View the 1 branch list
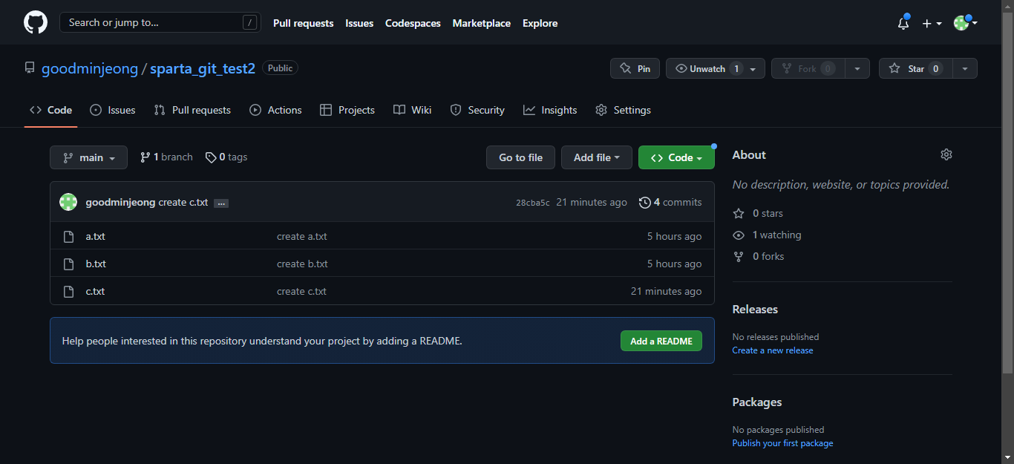Viewport: 1014px width, 464px height. [166, 157]
